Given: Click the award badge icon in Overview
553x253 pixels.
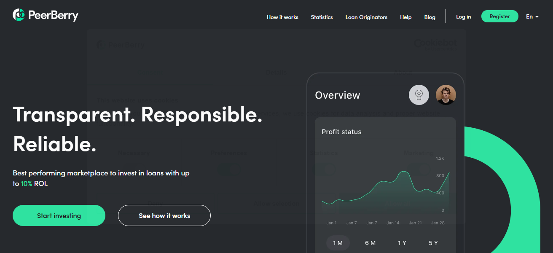Looking at the screenshot, I should tap(419, 95).
